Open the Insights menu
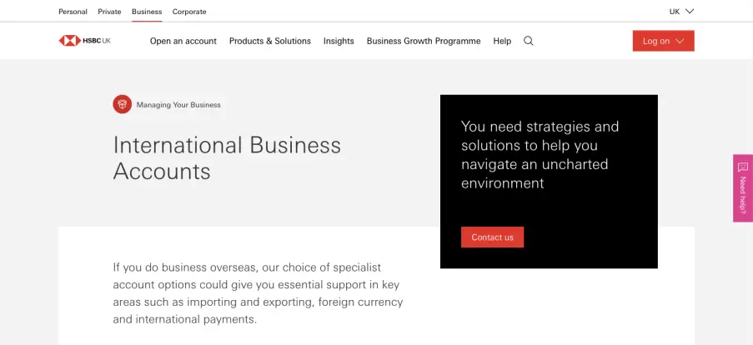The width and height of the screenshot is (753, 345). [x=339, y=42]
